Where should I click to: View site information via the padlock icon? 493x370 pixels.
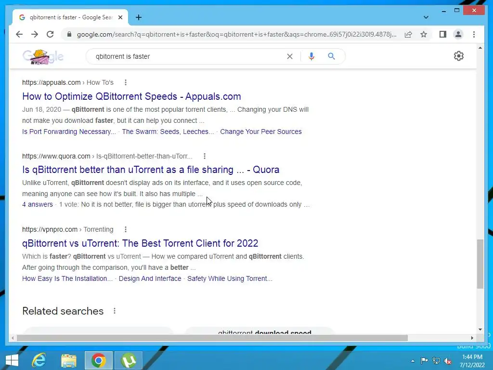point(69,34)
